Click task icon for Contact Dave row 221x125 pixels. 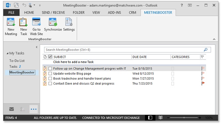[x=45, y=83]
